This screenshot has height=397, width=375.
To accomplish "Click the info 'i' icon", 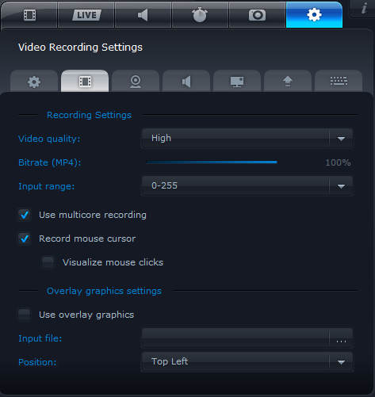I will [x=364, y=9].
